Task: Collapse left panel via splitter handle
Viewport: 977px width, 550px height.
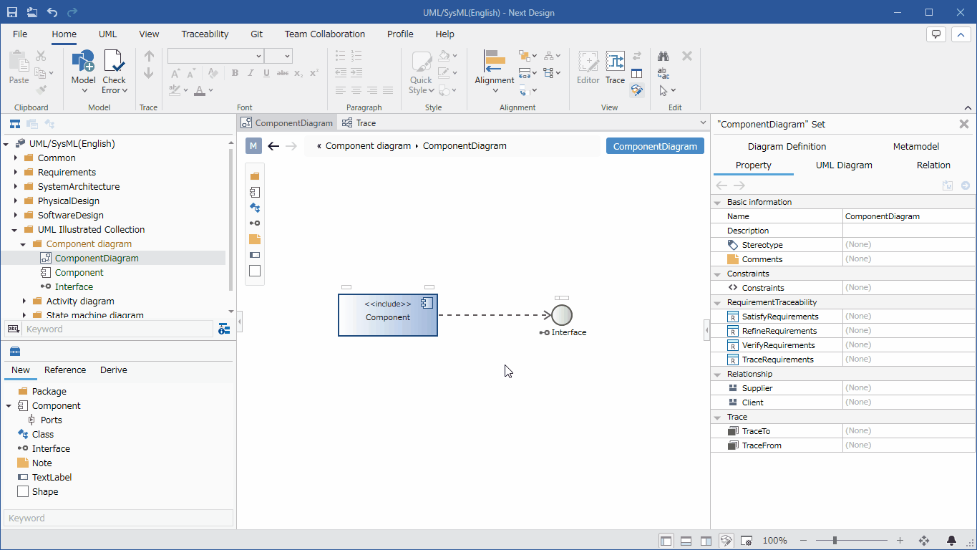Action: pyautogui.click(x=239, y=322)
